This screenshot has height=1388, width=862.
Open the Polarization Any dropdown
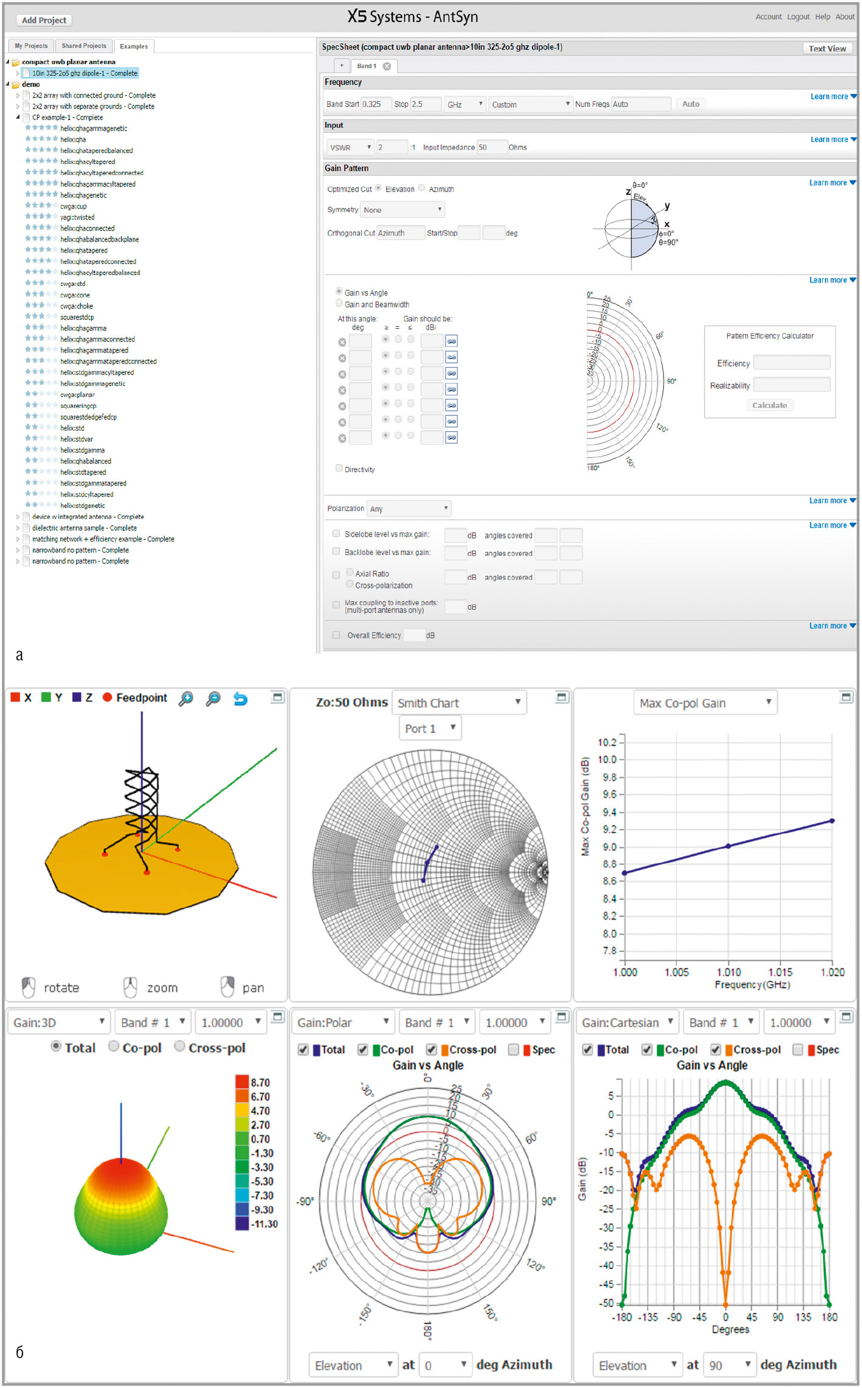408,509
